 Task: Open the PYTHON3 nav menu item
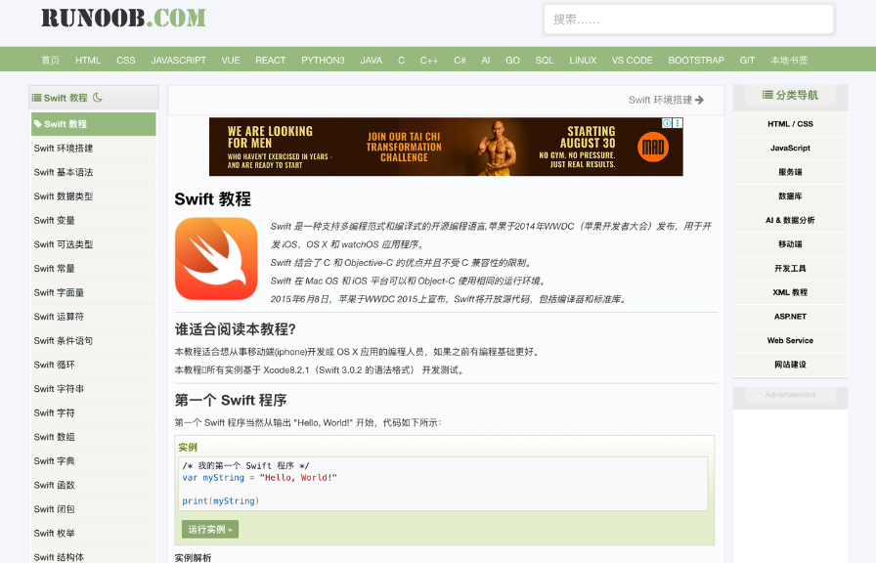323,61
